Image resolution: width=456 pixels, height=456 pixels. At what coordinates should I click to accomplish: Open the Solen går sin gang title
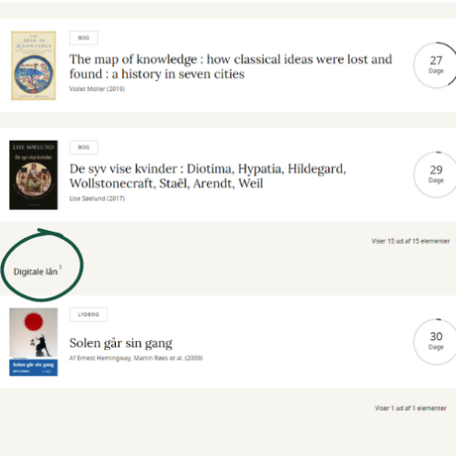coord(120,343)
